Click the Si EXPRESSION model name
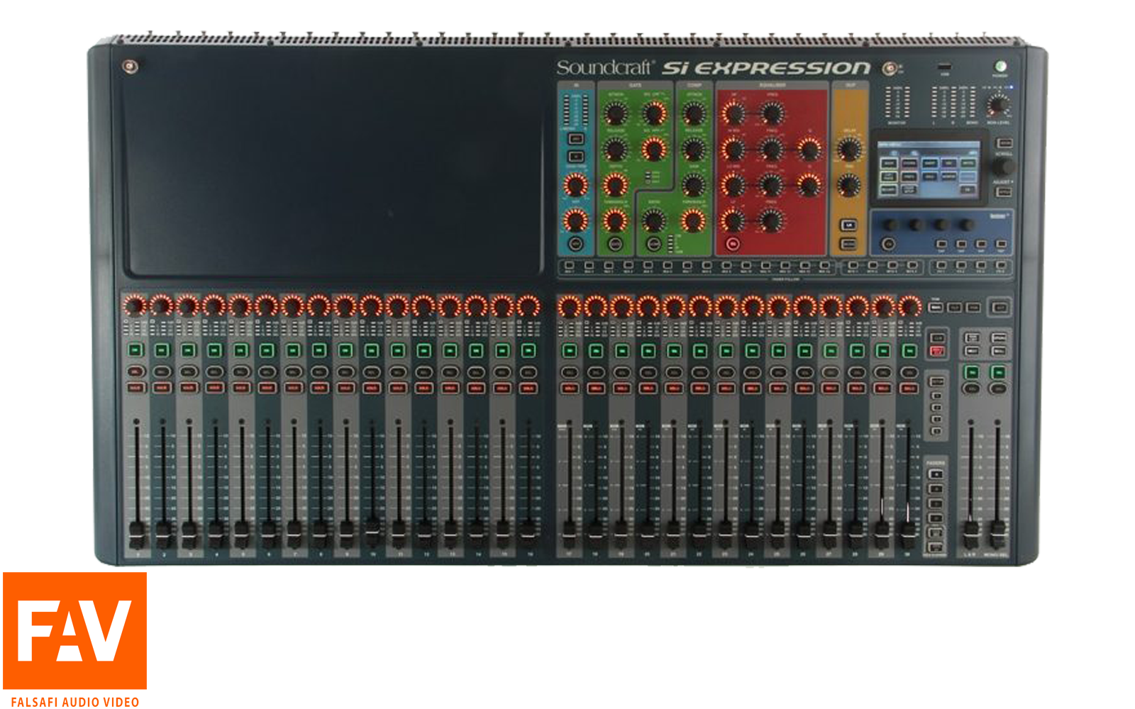 (x=765, y=68)
